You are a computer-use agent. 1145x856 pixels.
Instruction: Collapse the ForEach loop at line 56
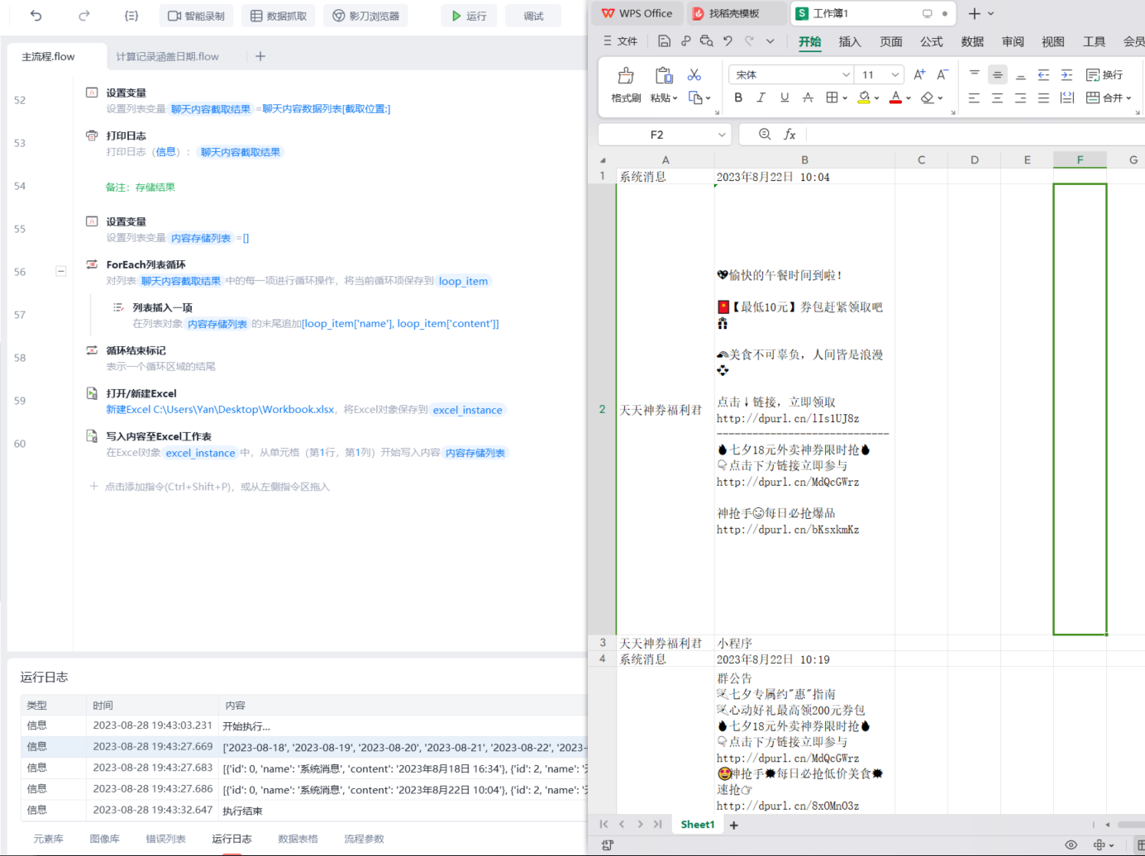61,271
